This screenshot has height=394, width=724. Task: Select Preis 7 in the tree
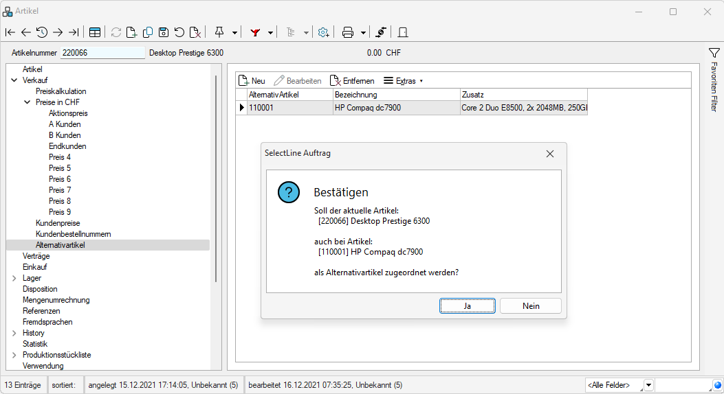[60, 190]
